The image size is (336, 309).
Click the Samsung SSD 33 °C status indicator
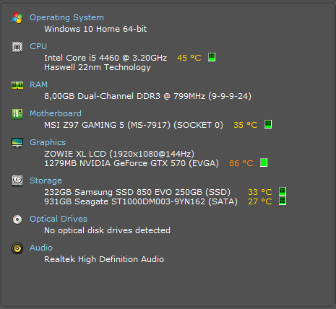[283, 191]
